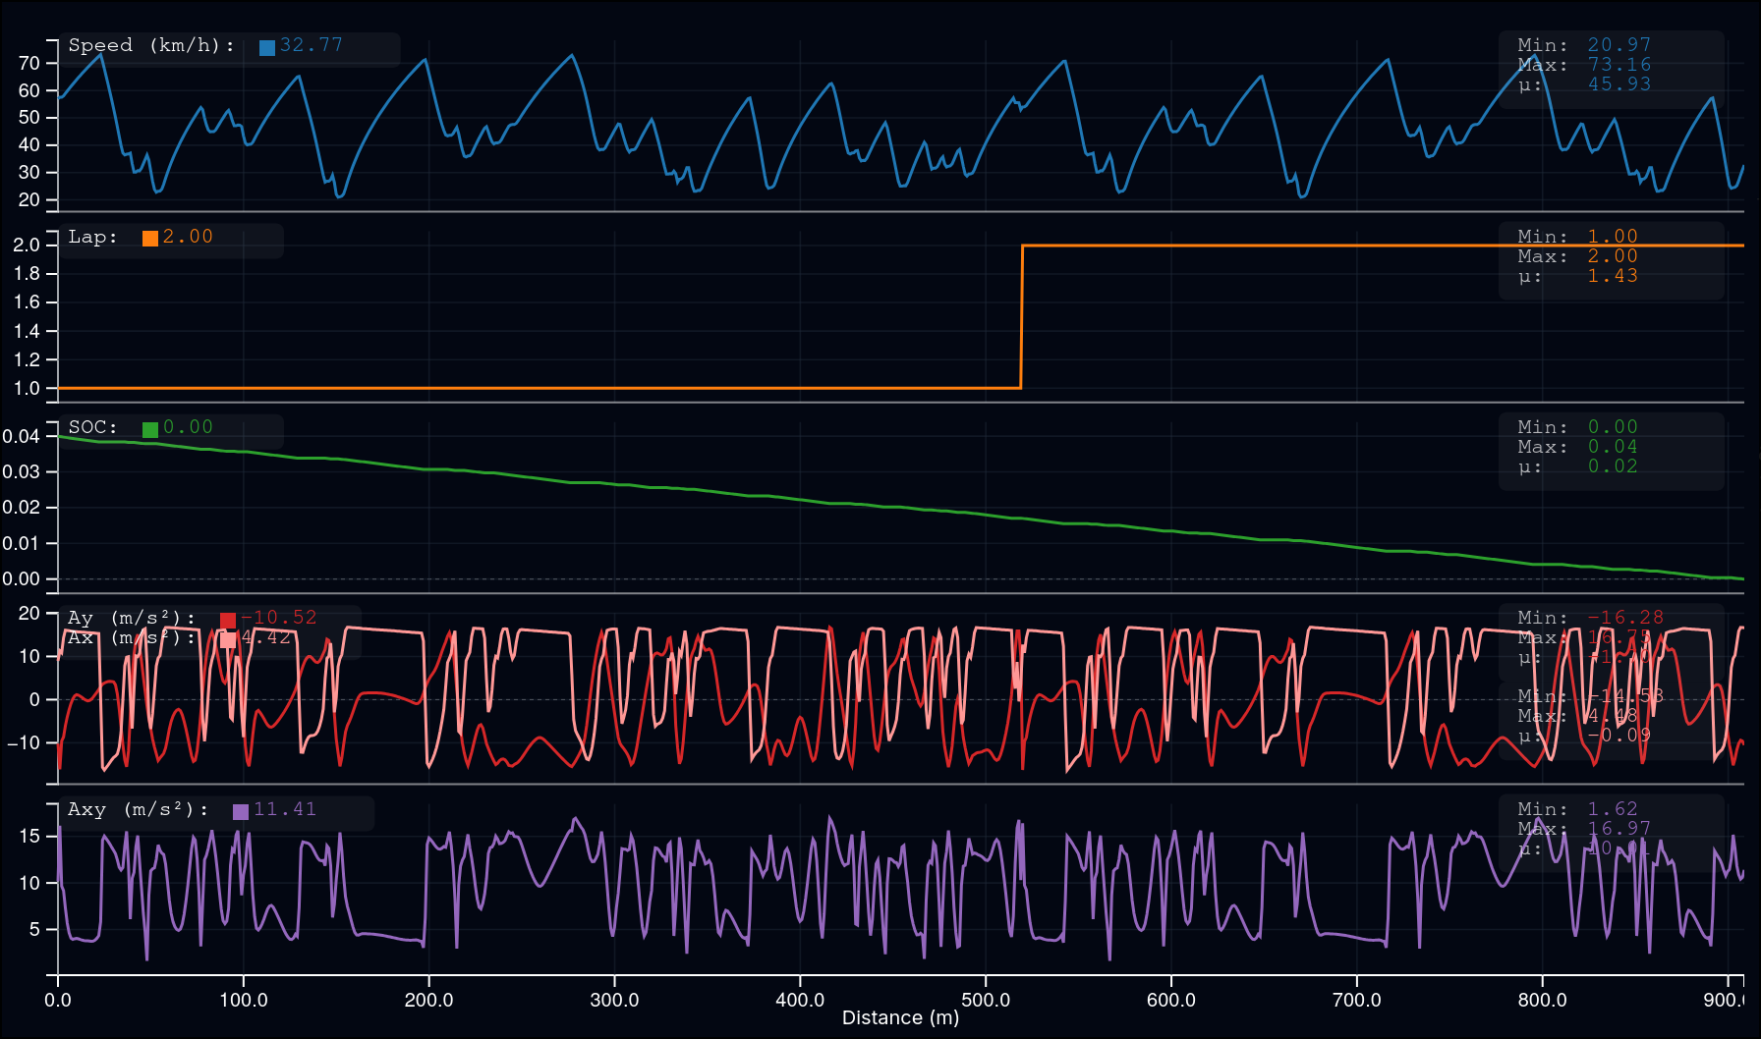1761x1039 pixels.
Task: Click the SOC max value 0.04
Action: click(x=1613, y=447)
